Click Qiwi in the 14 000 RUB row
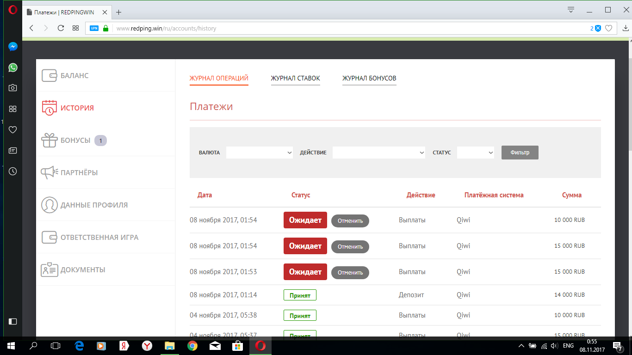 463,295
